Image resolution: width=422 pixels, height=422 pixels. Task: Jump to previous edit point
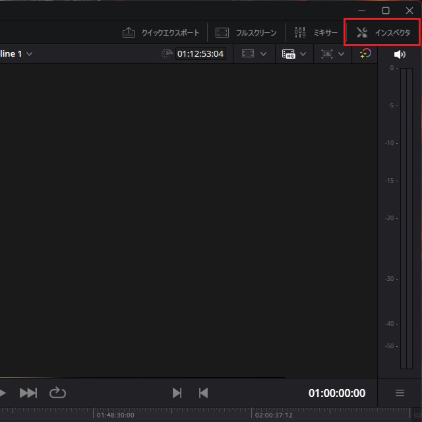(x=203, y=393)
